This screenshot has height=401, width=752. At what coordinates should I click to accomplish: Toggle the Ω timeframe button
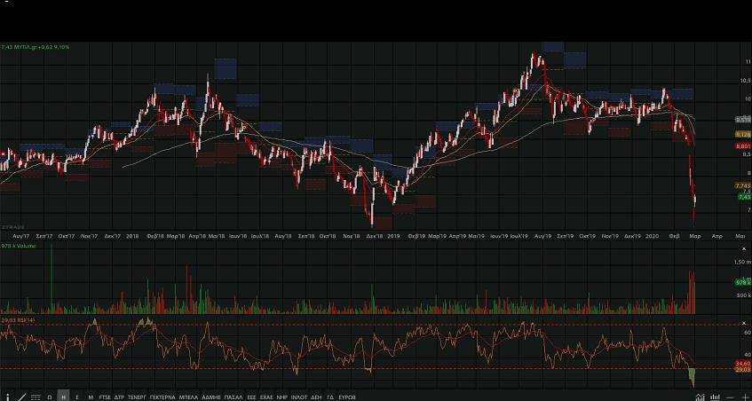[50, 396]
